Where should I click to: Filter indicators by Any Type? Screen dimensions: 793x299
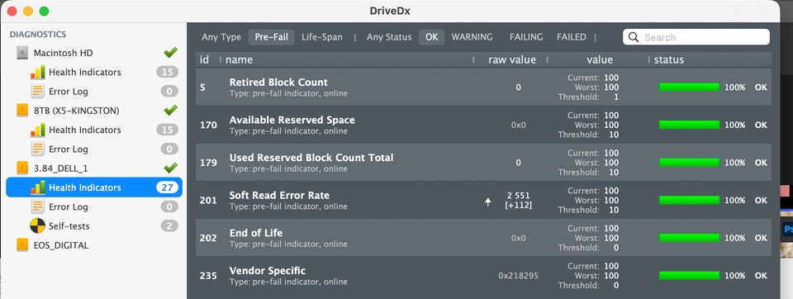(221, 37)
